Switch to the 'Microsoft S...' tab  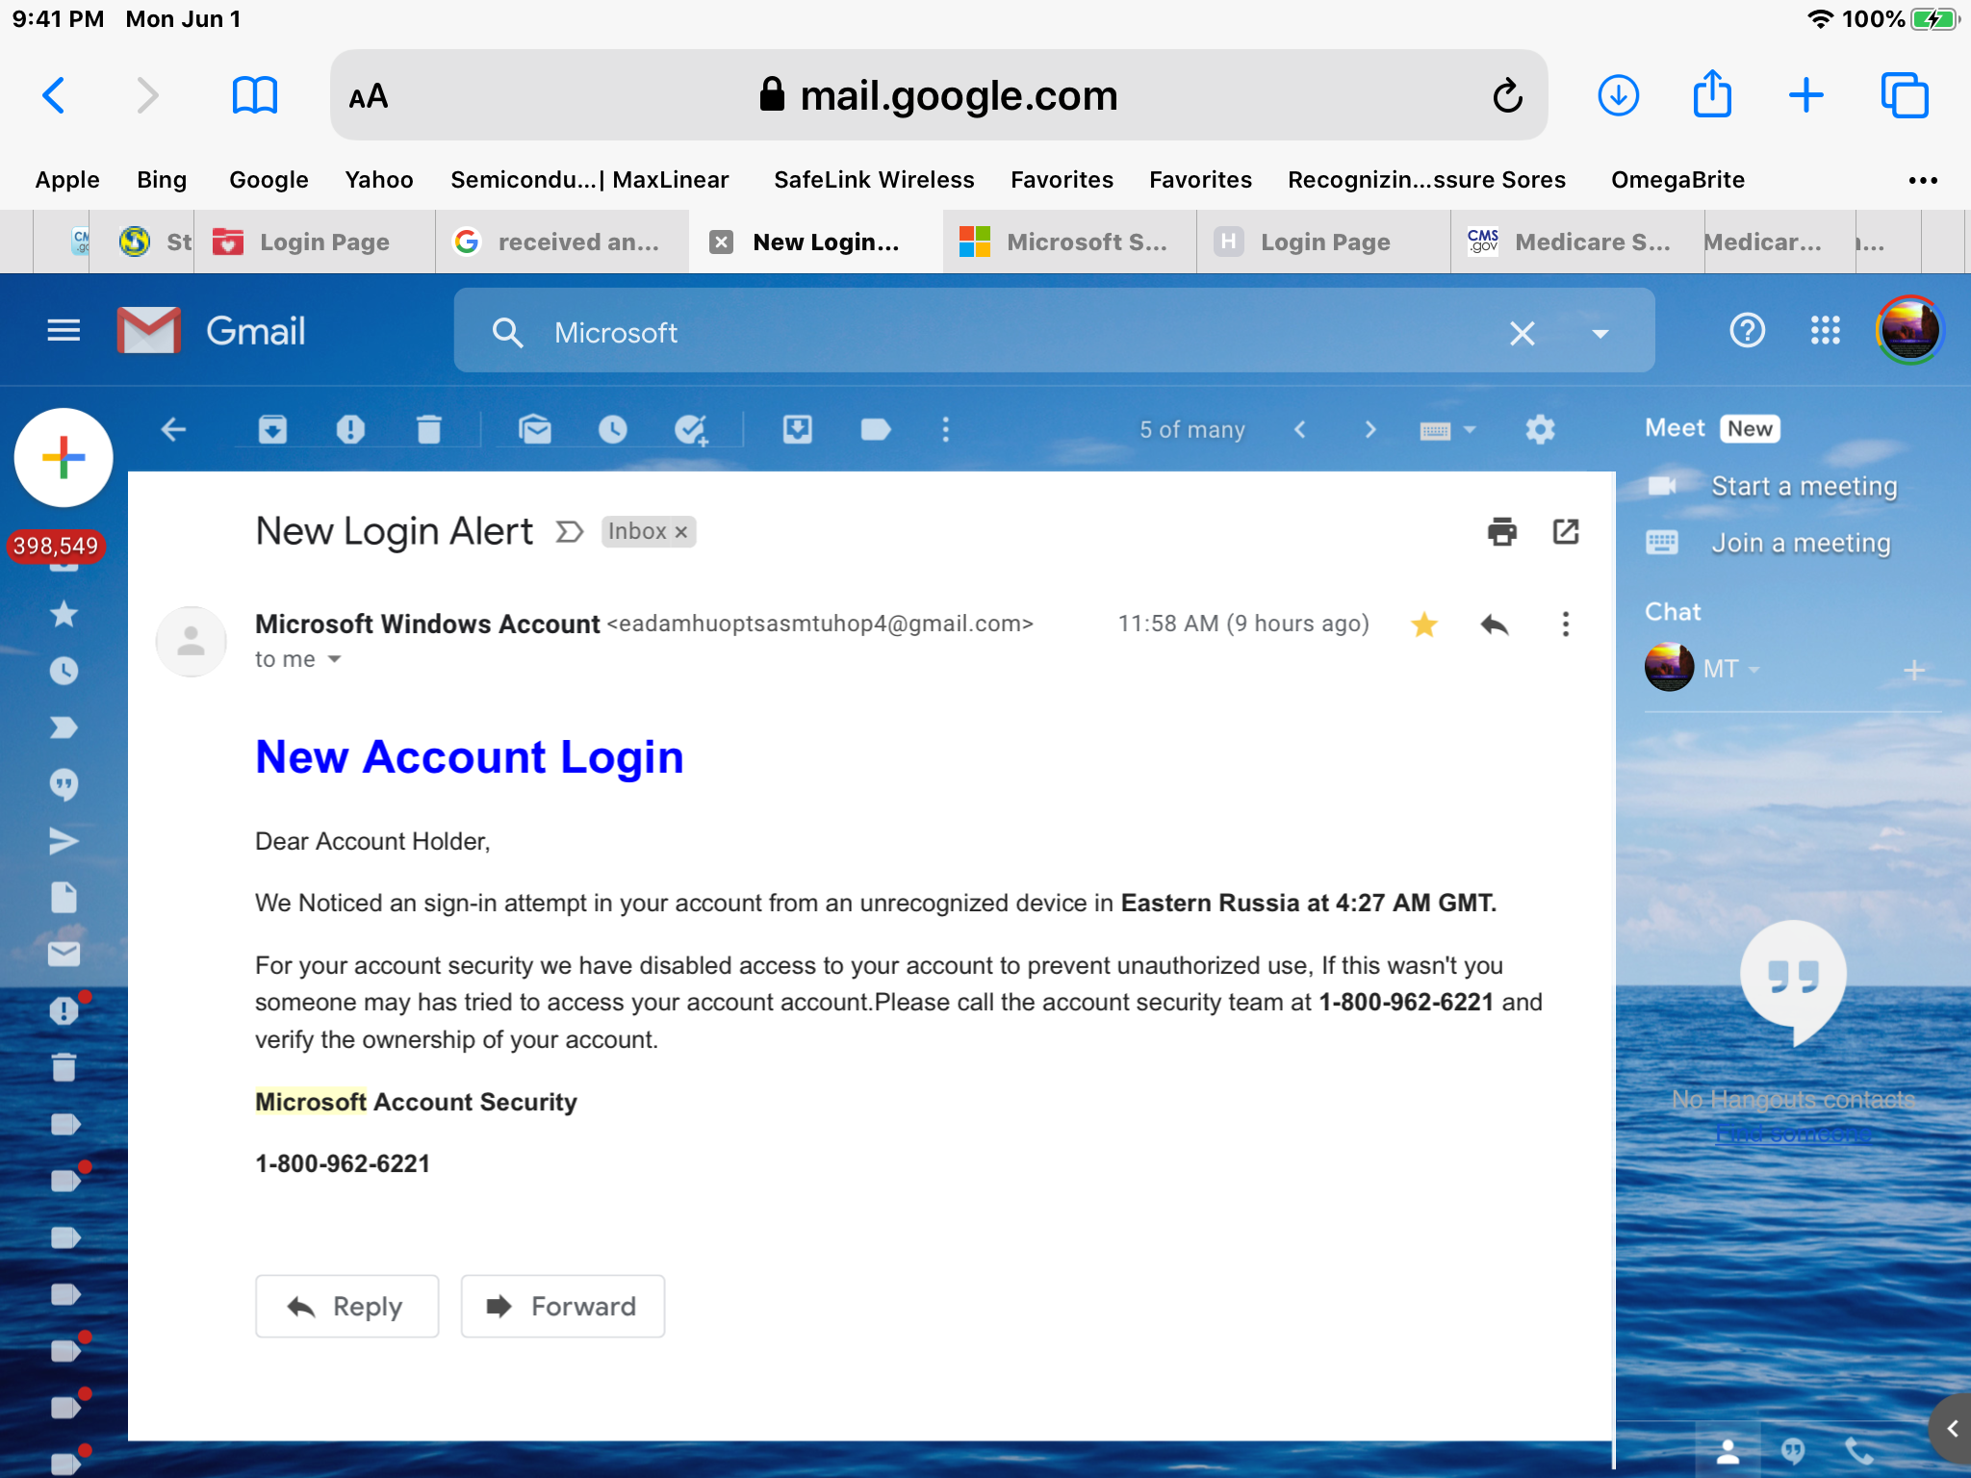(x=1069, y=242)
